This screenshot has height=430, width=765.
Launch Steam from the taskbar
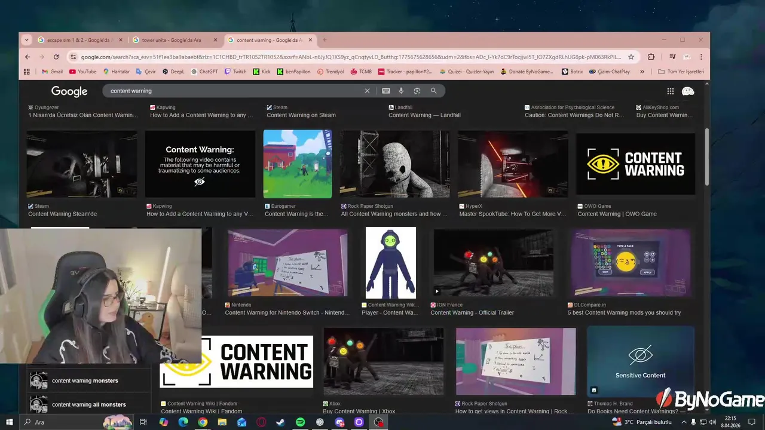coord(280,422)
